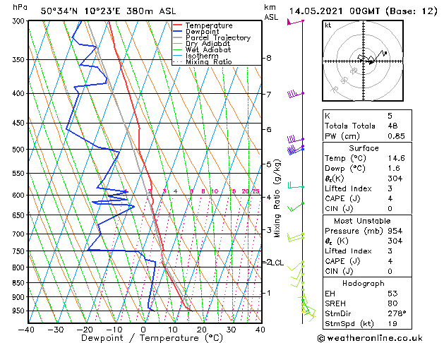Click the Pressure (mb) value 954
Screen dimensions: 444x343
click(x=395, y=231)
